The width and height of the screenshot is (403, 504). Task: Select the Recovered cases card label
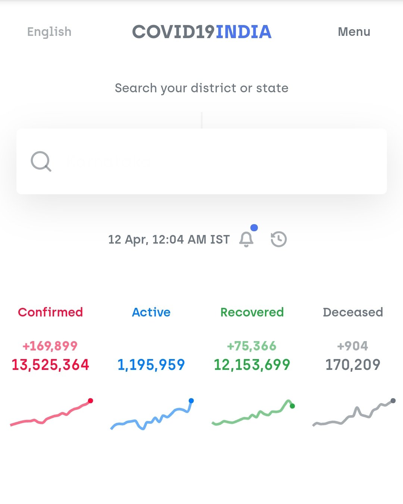(252, 312)
